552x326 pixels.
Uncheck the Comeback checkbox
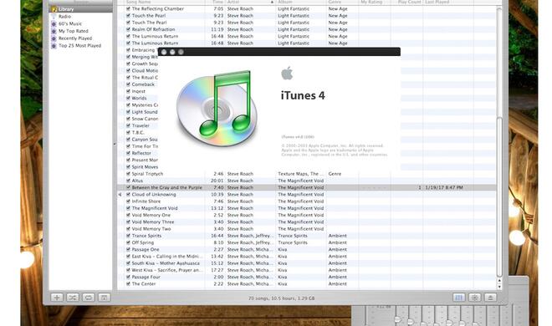coord(128,84)
